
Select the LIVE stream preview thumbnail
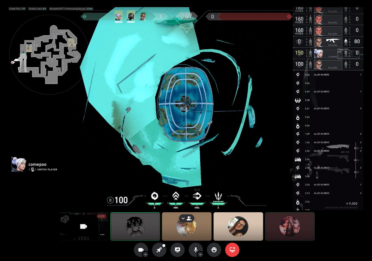click(x=83, y=226)
